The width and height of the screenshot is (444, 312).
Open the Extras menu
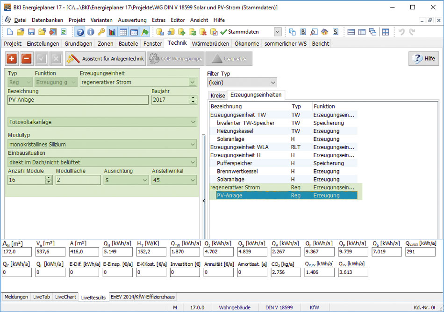point(158,20)
